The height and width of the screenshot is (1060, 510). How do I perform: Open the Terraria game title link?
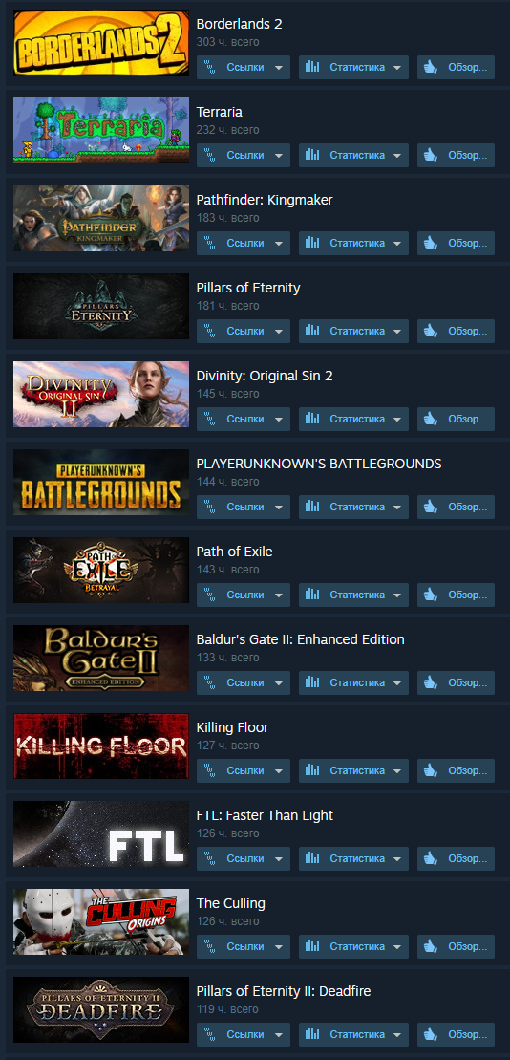coord(220,112)
